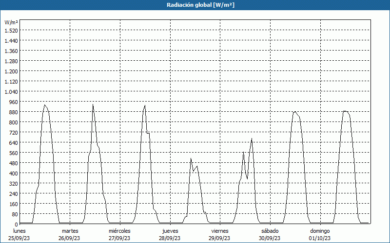Click the 30/09/23 date label
The width and height of the screenshot is (390, 243).
click(x=270, y=238)
